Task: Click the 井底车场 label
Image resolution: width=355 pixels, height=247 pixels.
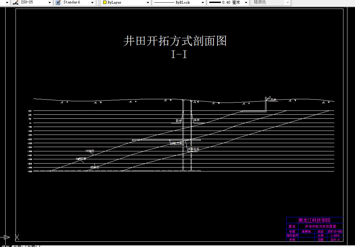Action: tap(194, 149)
